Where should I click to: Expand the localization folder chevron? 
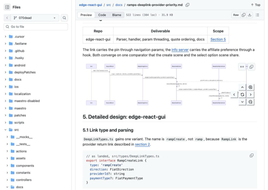coord(6,94)
